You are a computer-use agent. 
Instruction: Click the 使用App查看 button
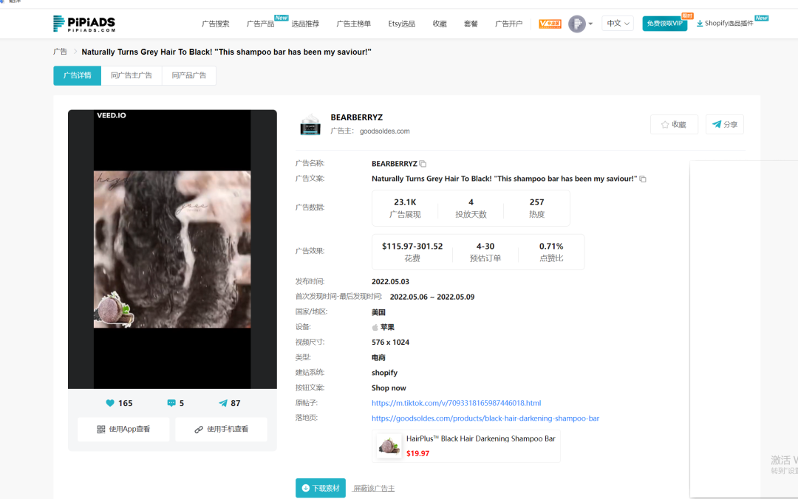point(123,430)
